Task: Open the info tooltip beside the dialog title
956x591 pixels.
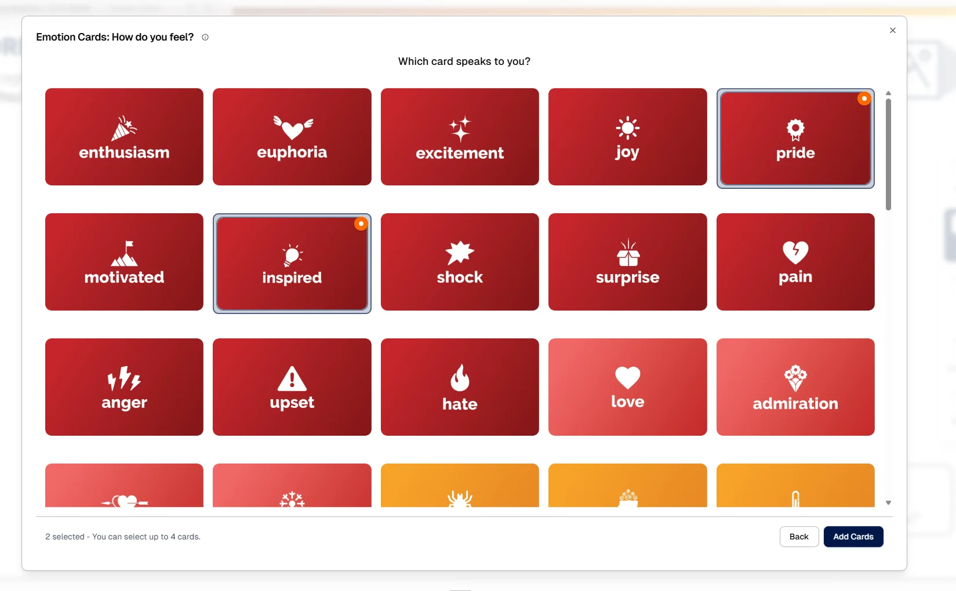Action: tap(205, 37)
